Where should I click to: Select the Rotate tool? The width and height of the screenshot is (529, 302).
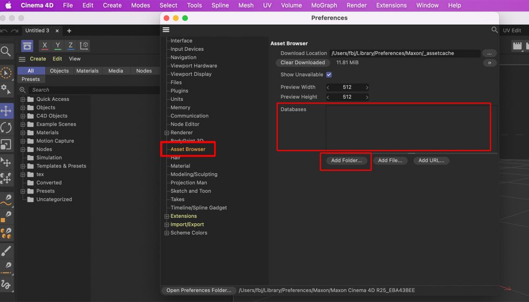pos(6,128)
